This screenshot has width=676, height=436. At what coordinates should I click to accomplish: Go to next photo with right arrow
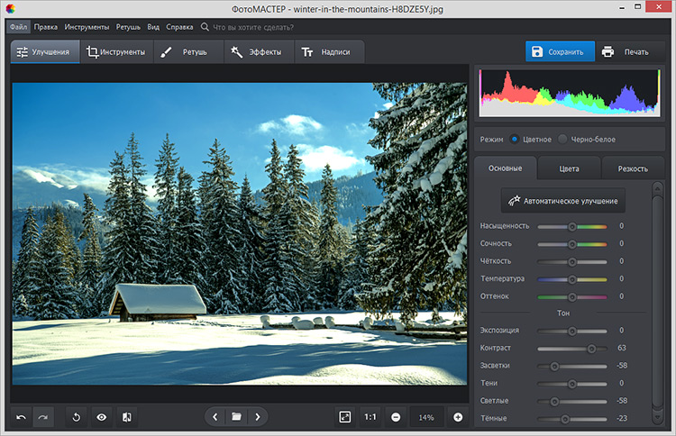coord(258,417)
